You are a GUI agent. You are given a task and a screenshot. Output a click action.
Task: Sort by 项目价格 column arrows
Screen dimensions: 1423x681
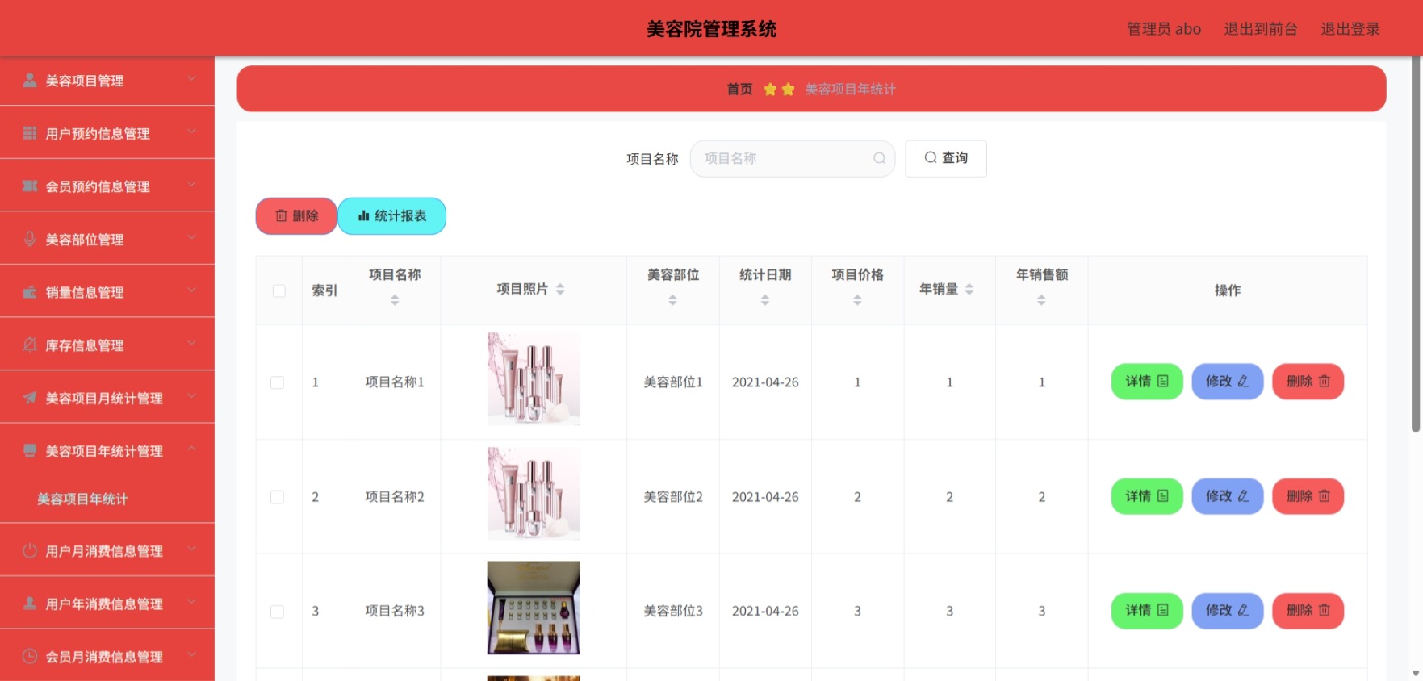click(857, 300)
